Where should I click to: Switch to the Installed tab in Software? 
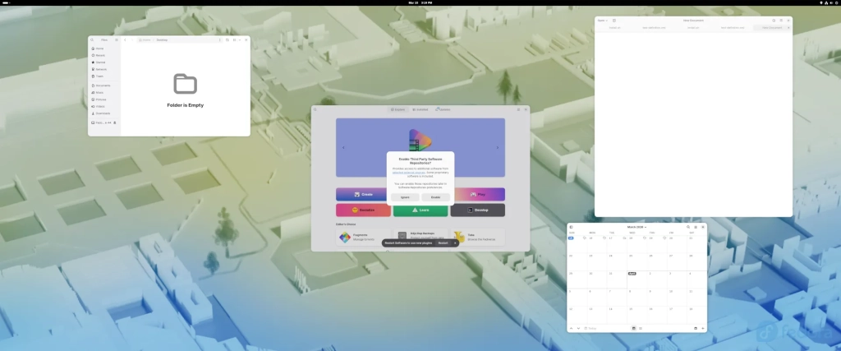[x=420, y=109]
